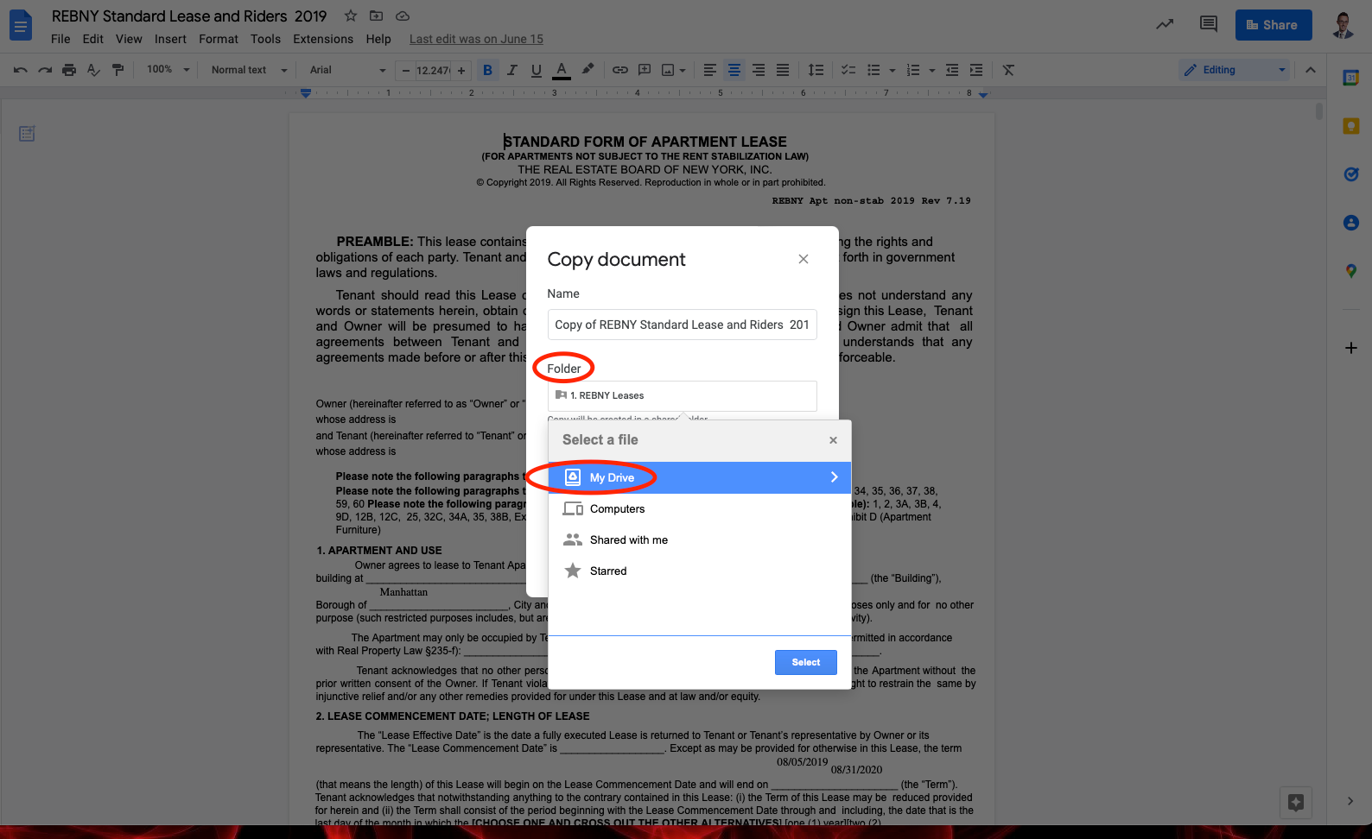This screenshot has width=1372, height=839.
Task: Click the font size field
Action: (x=433, y=71)
